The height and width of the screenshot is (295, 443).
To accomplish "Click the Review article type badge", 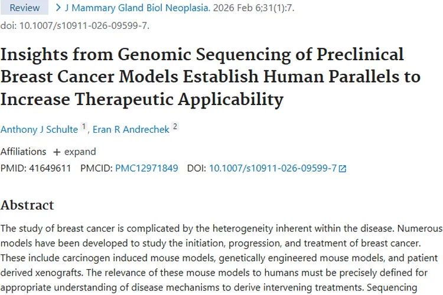I will coord(24,8).
